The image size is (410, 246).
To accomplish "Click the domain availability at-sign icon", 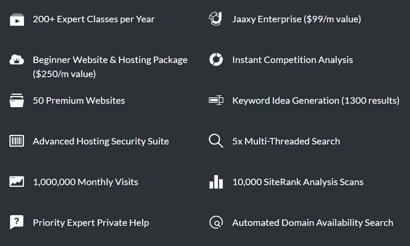I will coord(216,222).
